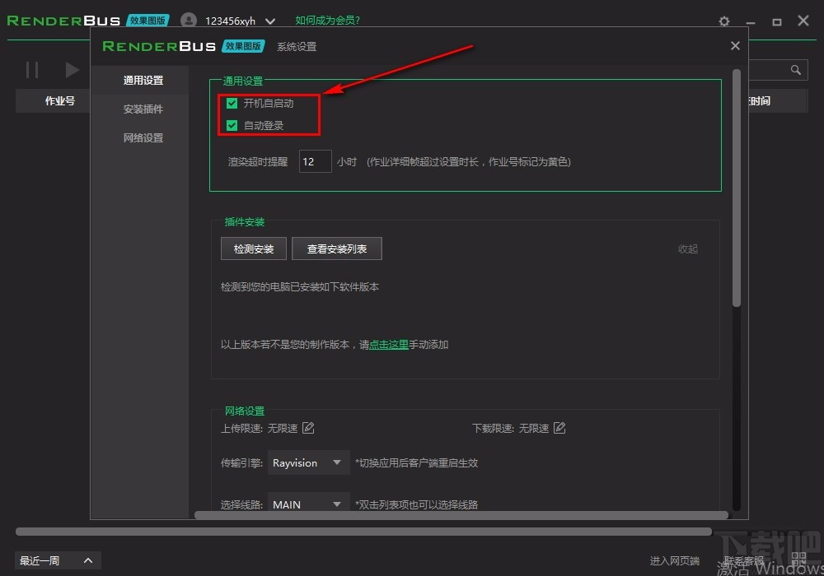Switch to the 安装插件 sidebar tab
This screenshot has width=824, height=576.
point(143,109)
